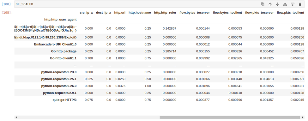Screen dimensions: 308x121
Task: Click the red [108] output prompt
Action: (x=7, y=13)
